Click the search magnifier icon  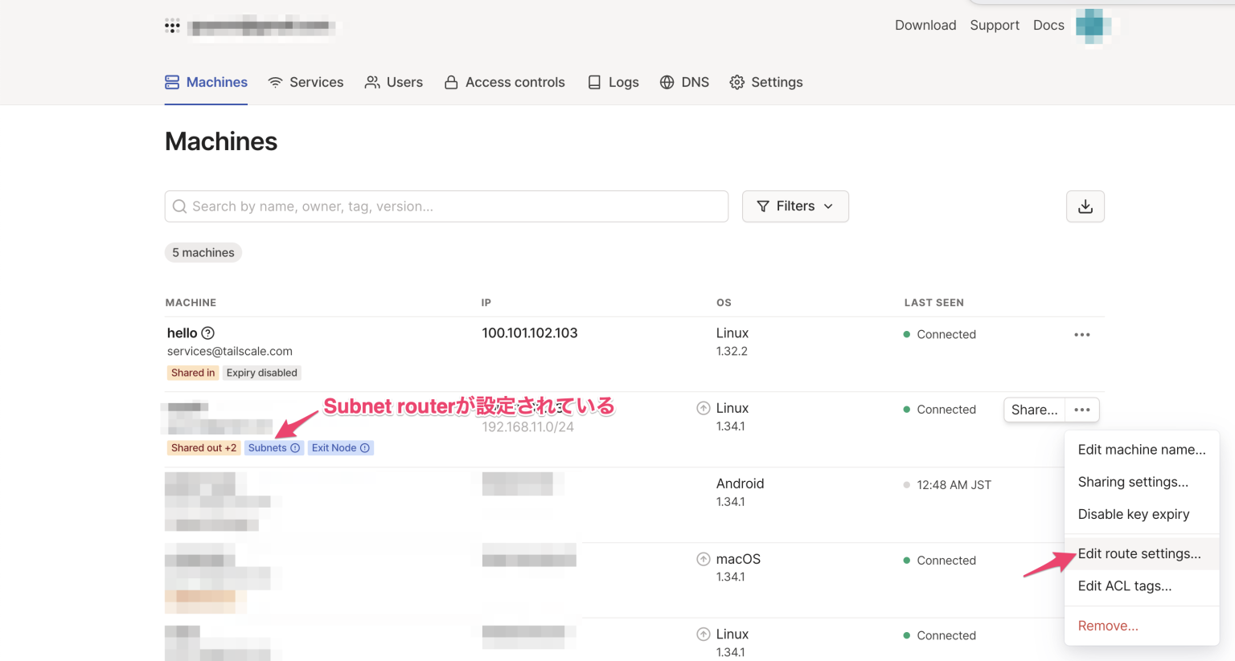pyautogui.click(x=179, y=206)
